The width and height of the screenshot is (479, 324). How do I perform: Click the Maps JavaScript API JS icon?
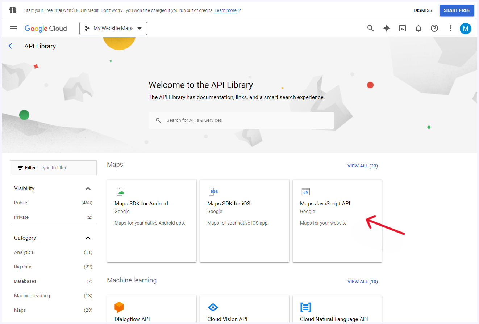[306, 192]
